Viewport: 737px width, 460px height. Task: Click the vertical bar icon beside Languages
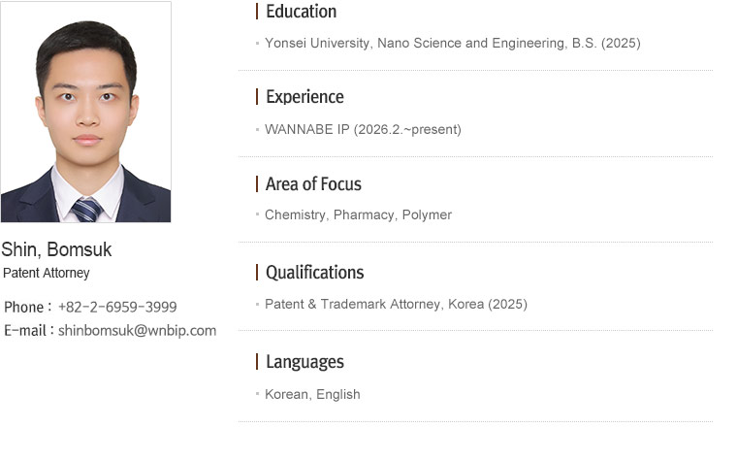[x=257, y=362]
